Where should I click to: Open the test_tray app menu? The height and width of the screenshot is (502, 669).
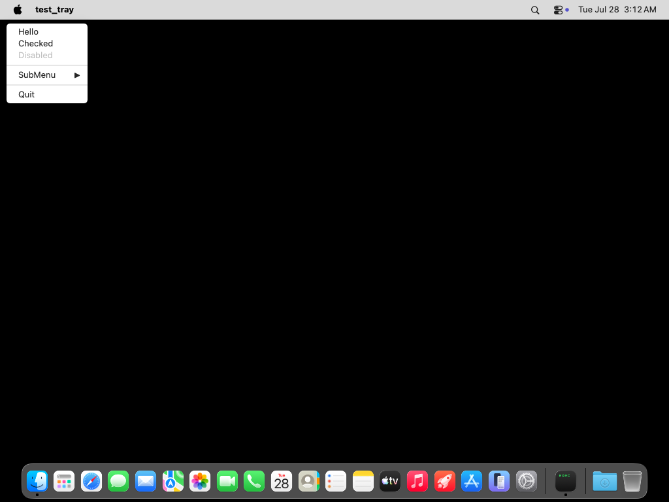[55, 9]
